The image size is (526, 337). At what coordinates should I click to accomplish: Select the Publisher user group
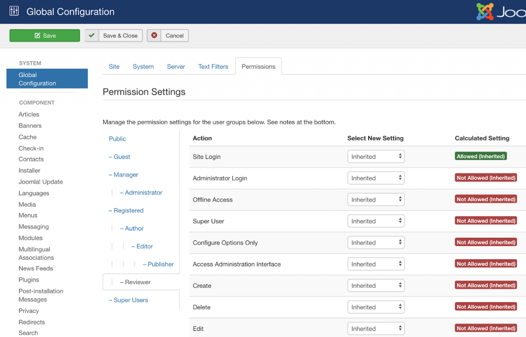(158, 264)
